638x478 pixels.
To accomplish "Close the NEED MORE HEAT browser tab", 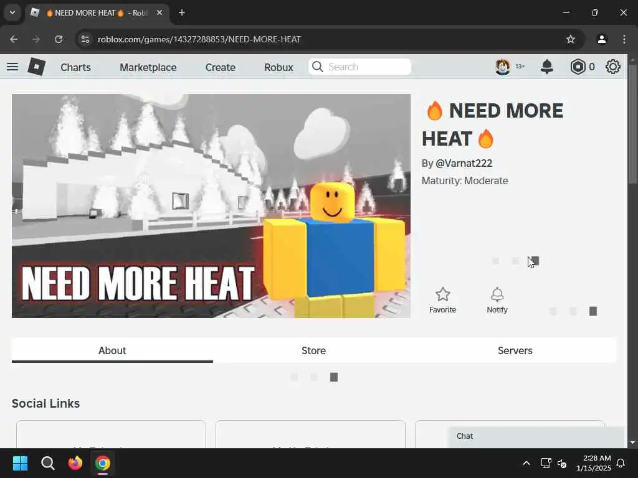I will pos(159,12).
